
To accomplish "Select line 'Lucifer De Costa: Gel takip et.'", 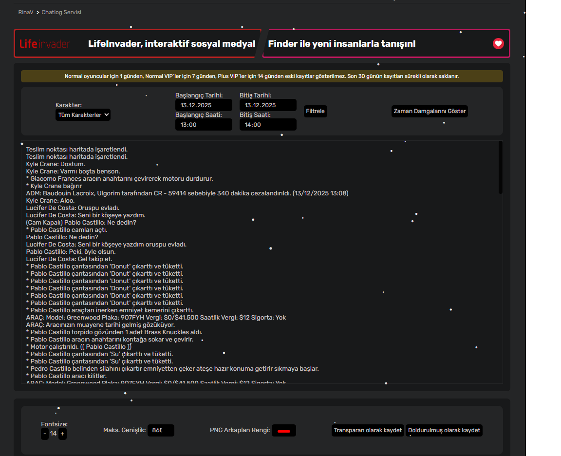I will [69, 259].
